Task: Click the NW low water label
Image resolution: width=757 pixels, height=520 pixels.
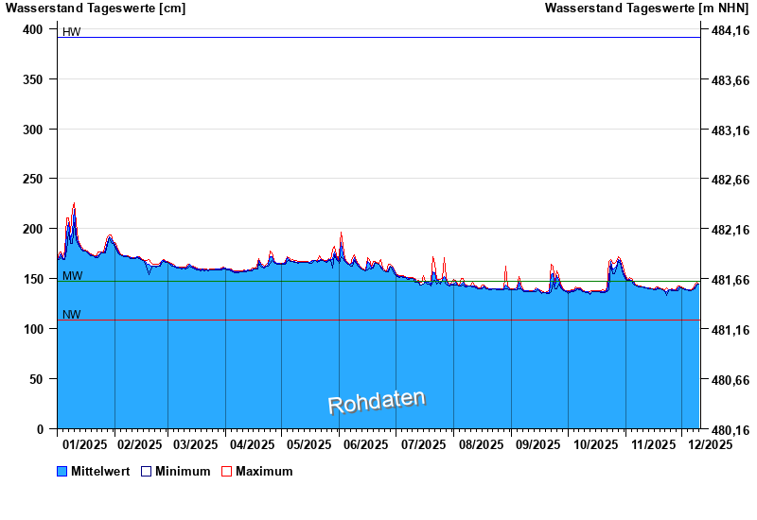Action: pyautogui.click(x=72, y=315)
